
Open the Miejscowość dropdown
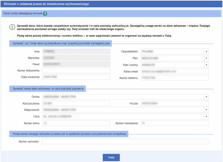(206, 110)
